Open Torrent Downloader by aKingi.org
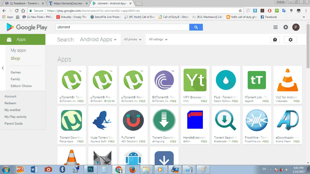The width and height of the screenshot is (310, 174). (x=164, y=125)
